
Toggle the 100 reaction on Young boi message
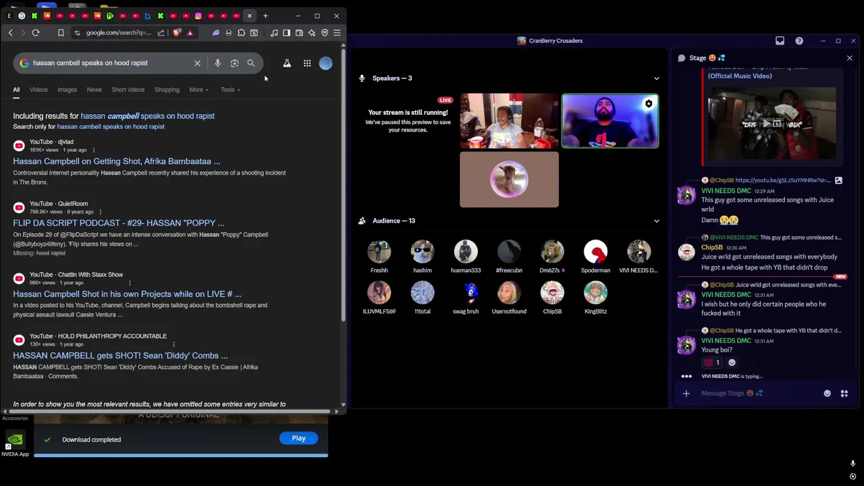point(713,362)
